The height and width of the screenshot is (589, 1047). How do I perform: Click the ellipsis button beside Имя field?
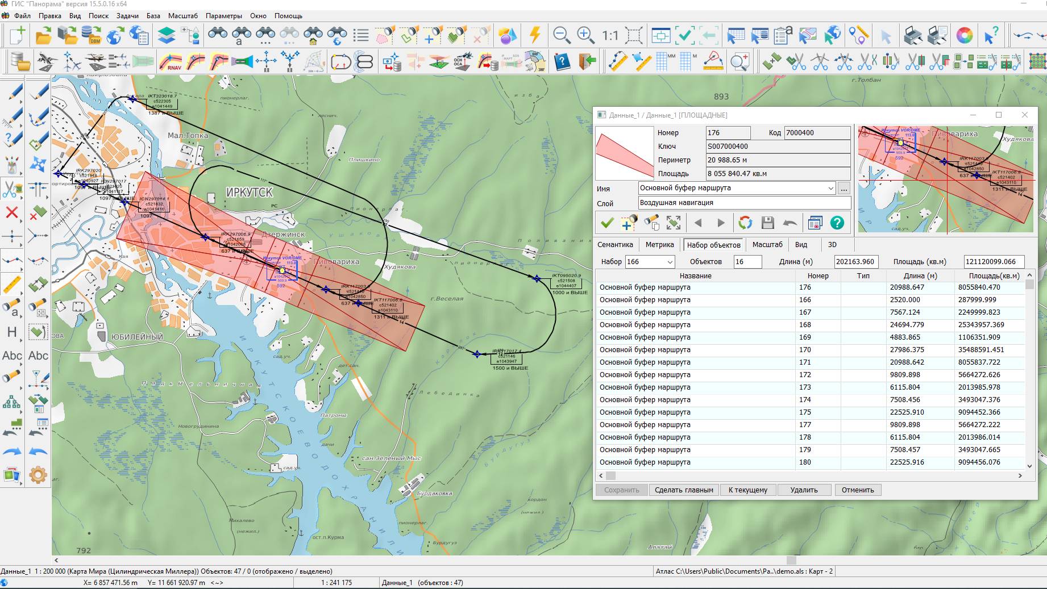(844, 188)
